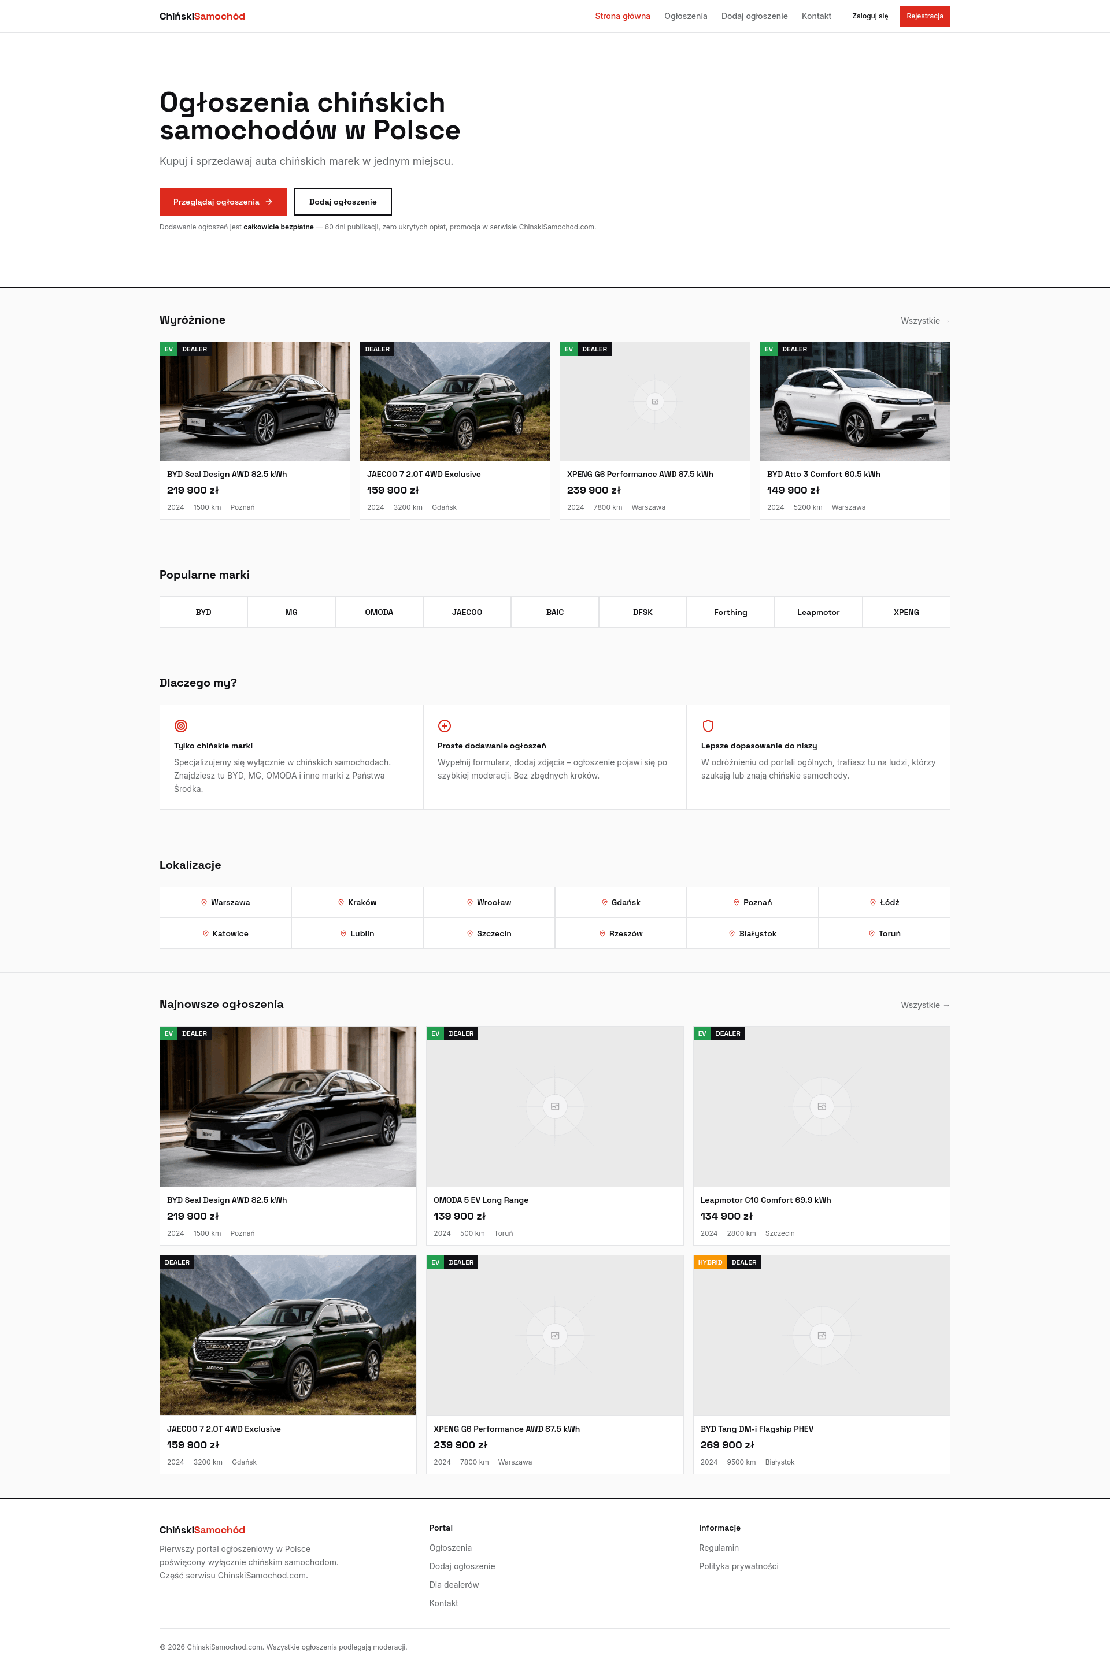Click the placeholder image icon on OMODA 5 EV card

[x=555, y=1106]
